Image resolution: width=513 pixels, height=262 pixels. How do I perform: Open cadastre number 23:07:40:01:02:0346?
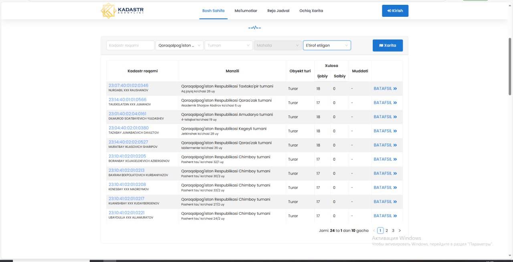[x=128, y=86]
